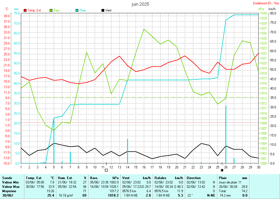
Task: Click the Sonde header in the table
Action: (7, 178)
